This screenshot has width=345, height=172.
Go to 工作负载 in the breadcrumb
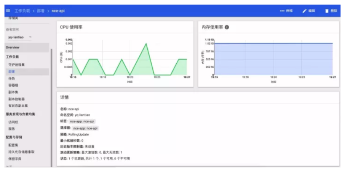coord(22,11)
